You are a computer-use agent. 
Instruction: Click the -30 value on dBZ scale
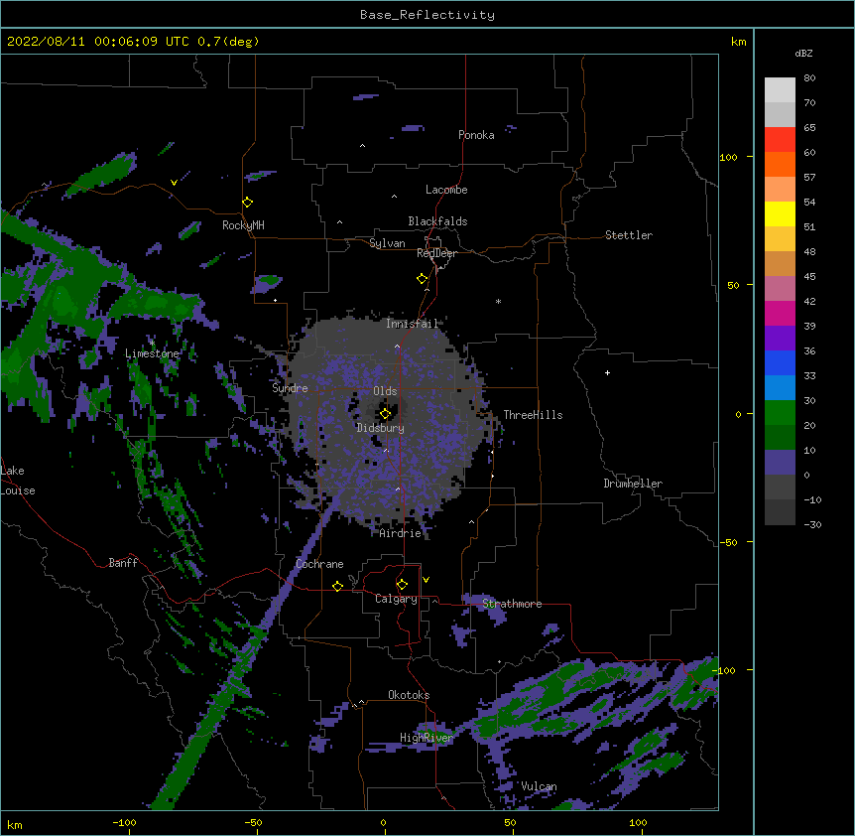[x=813, y=524]
